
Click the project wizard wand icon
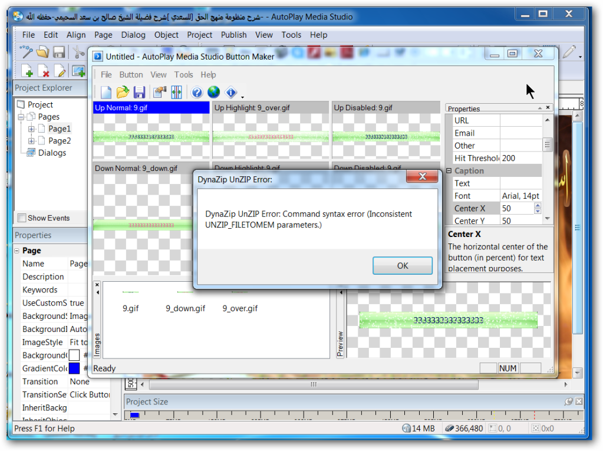(x=27, y=52)
